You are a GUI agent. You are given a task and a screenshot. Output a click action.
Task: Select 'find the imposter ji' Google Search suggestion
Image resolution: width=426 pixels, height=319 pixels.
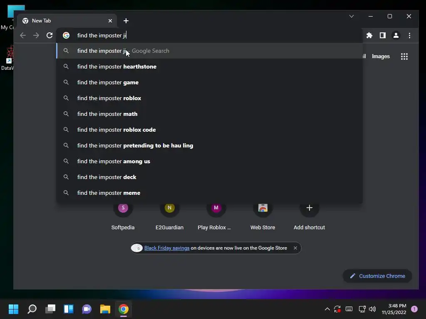click(209, 51)
